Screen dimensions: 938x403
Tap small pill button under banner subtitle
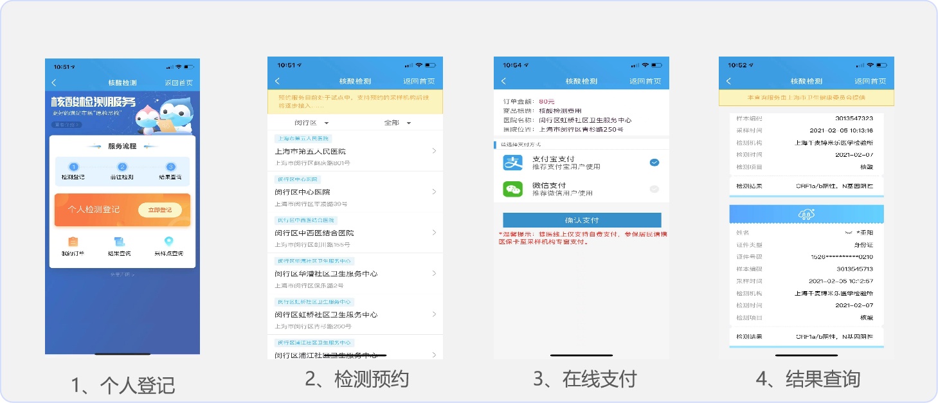click(67, 125)
